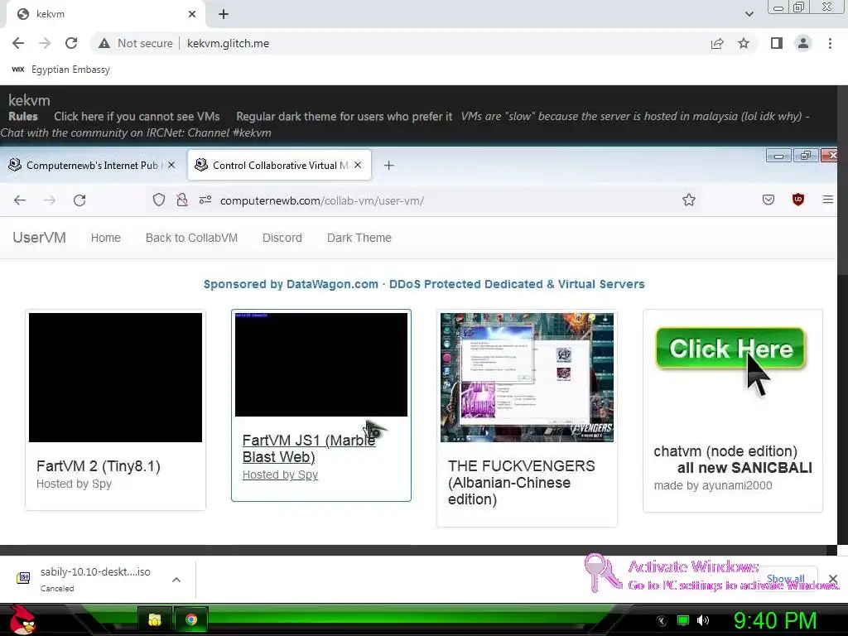Close the Control Collaborative Virtual tab
Screen dimensions: 848x636
(x=358, y=165)
